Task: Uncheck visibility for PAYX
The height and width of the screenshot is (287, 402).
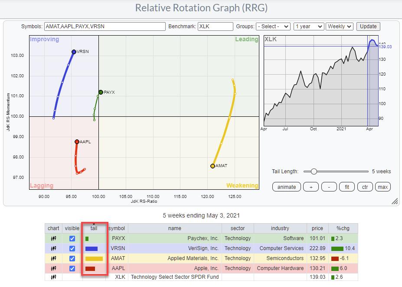Action: (72, 238)
